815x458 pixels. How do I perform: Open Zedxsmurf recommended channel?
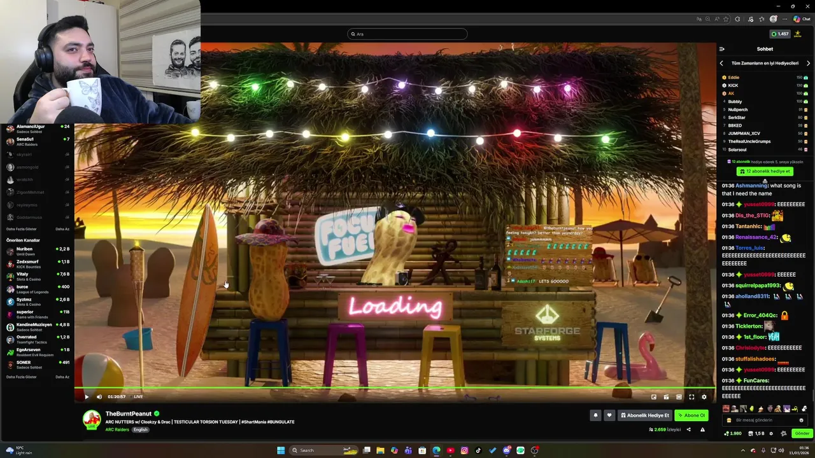pyautogui.click(x=37, y=264)
